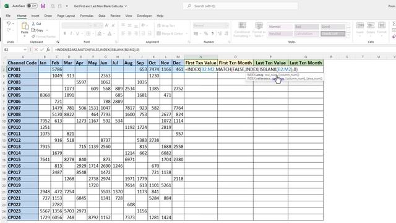The height and width of the screenshot is (223, 396).
Task: Open the Merge & Center dropdown arrow
Action: [187, 33]
